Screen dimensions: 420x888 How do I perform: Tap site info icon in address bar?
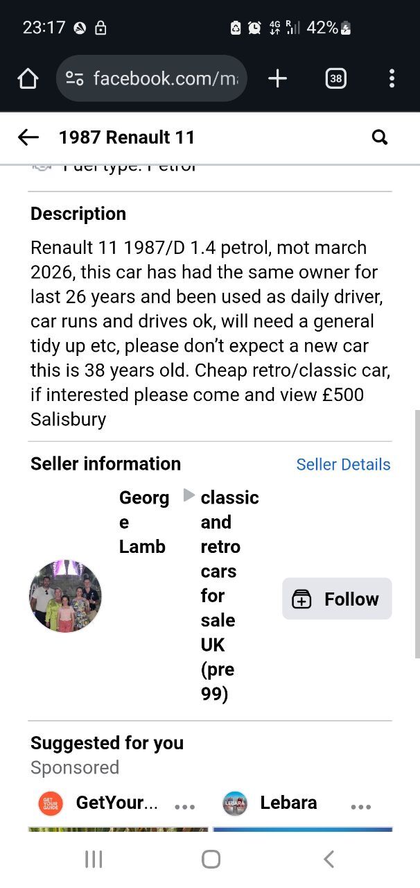[75, 79]
